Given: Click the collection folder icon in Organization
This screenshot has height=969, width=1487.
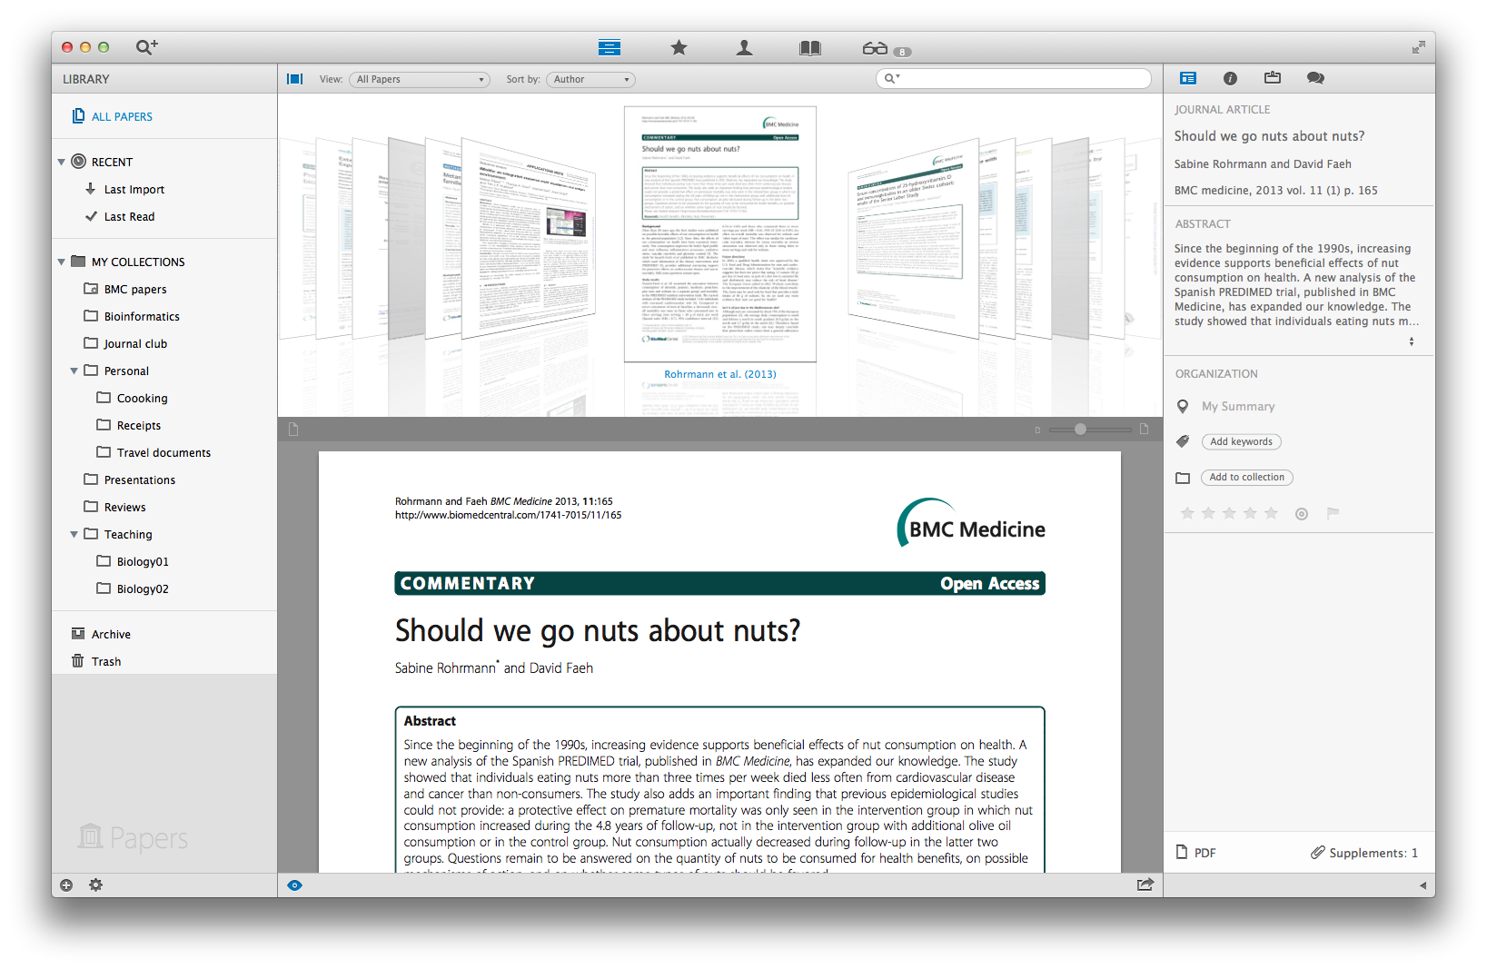Looking at the screenshot, I should (x=1183, y=478).
